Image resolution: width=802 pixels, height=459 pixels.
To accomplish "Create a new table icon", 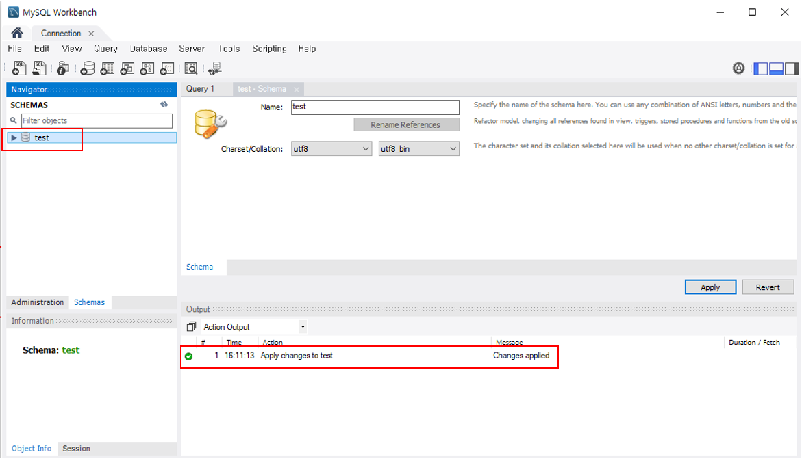I will point(108,68).
